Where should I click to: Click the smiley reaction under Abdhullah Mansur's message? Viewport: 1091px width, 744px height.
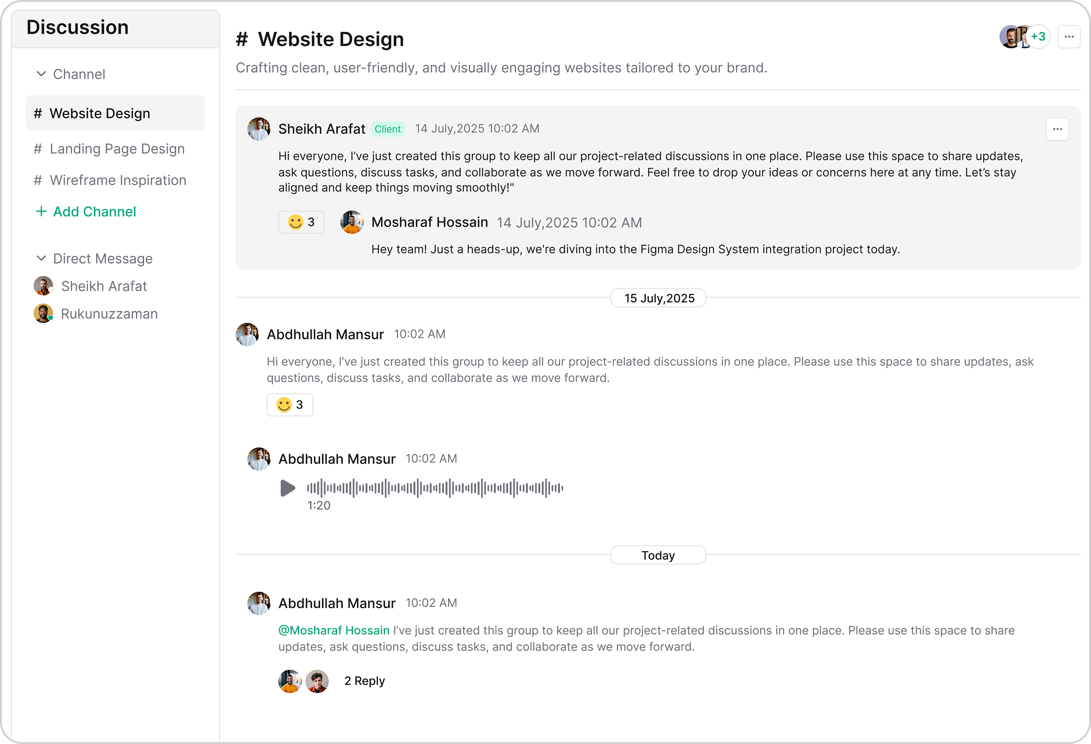[x=290, y=404]
